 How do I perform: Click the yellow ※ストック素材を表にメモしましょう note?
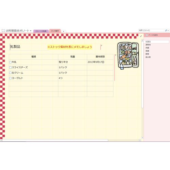point(70,47)
